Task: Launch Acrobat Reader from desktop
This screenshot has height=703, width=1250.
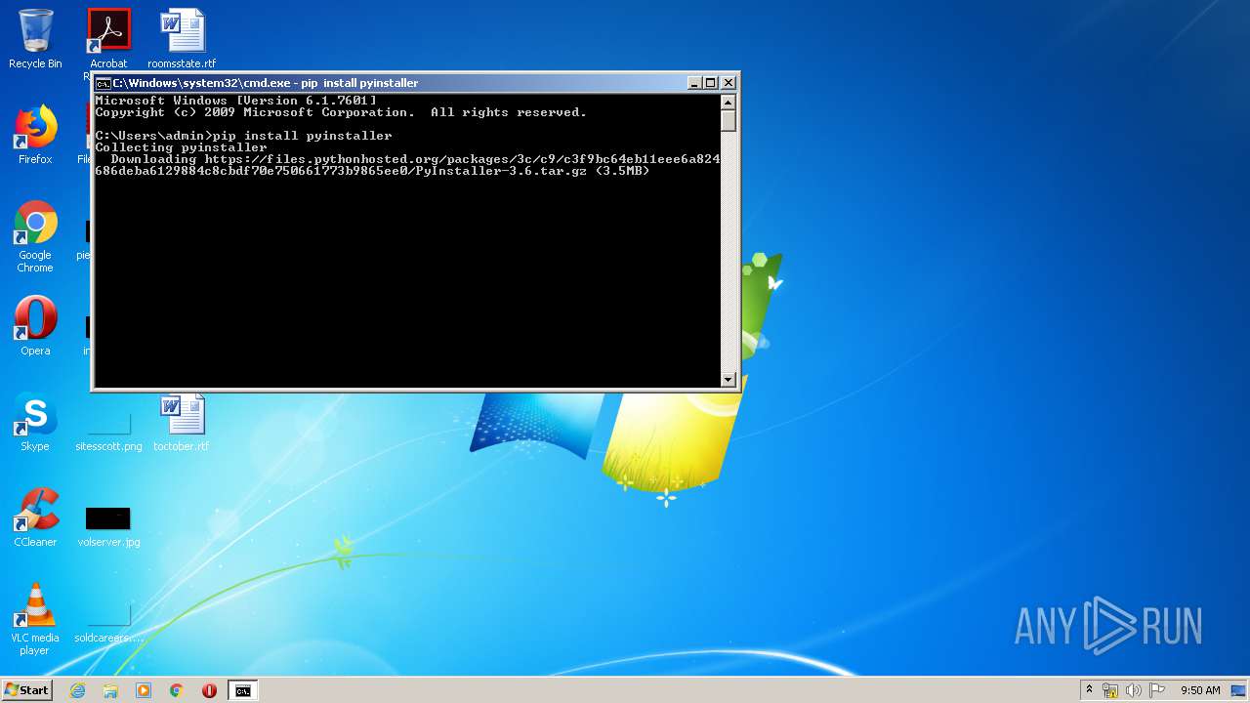Action: point(108,39)
